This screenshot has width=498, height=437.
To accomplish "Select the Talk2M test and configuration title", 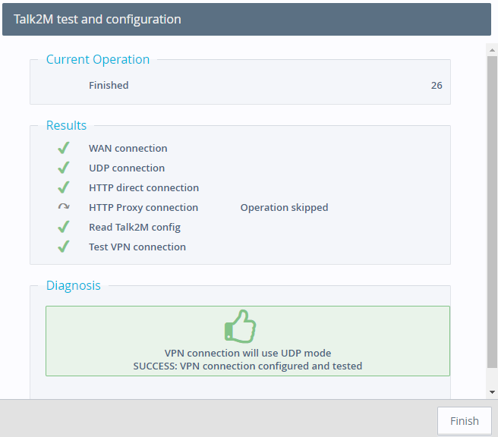I will click(x=97, y=19).
